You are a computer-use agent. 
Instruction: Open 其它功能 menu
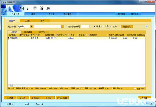(x=121, y=14)
